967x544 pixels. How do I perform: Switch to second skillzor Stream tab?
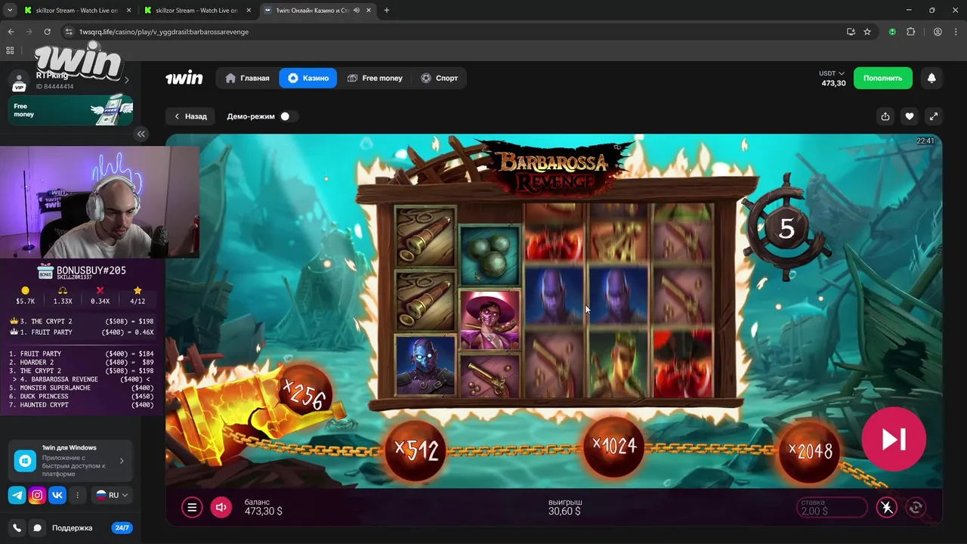pos(198,11)
